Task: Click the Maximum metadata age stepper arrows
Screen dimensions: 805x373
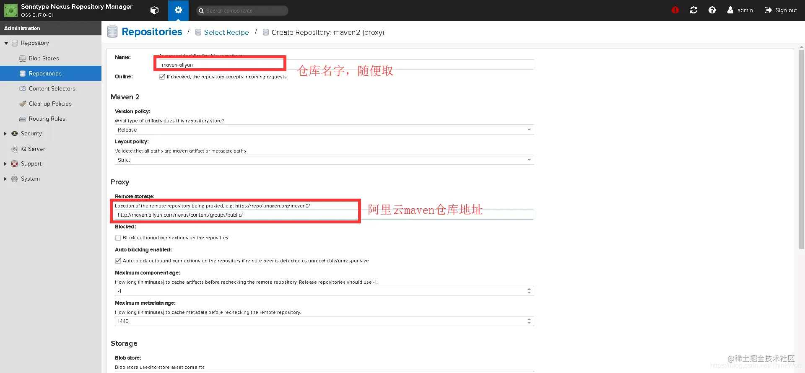Action: [529, 321]
